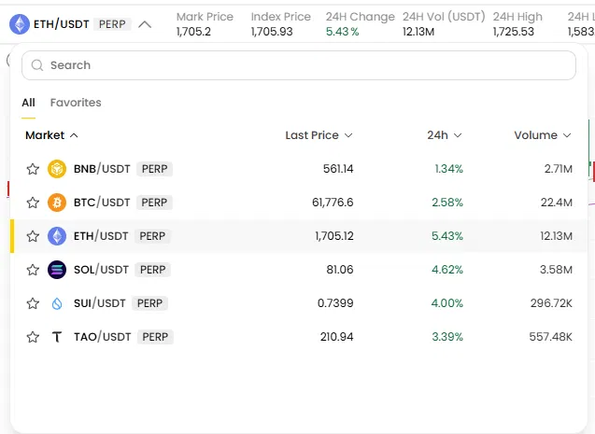
Task: Click the search magnifier icon
Action: 37,65
